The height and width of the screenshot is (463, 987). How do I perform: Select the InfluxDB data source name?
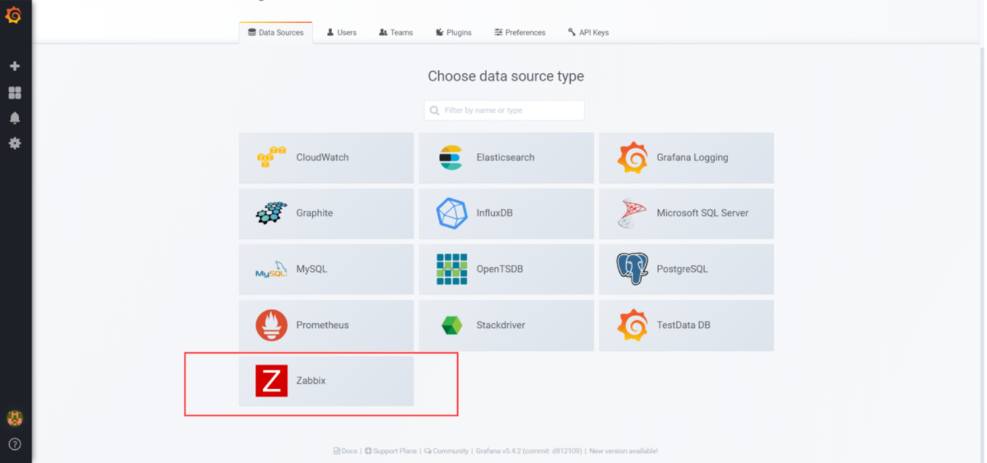coord(494,213)
